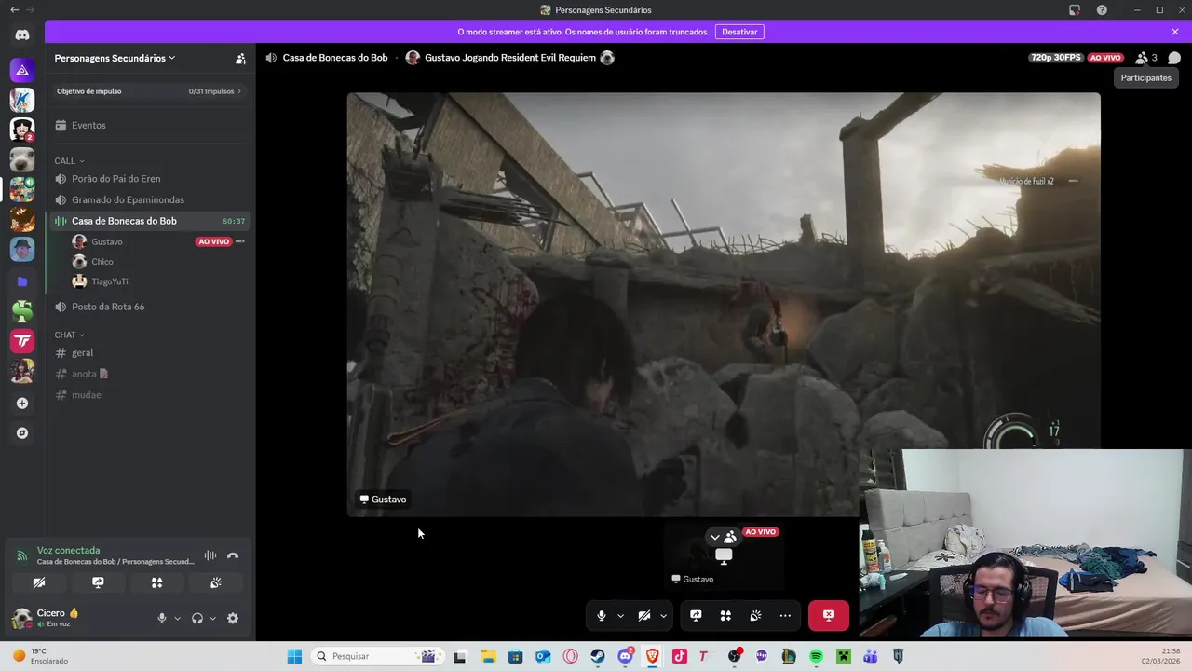Expand headphone output options in user panel

212,618
